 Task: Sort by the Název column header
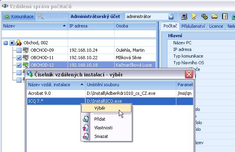coord(35,26)
